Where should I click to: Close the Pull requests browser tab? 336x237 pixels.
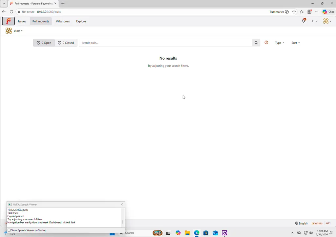click(55, 3)
